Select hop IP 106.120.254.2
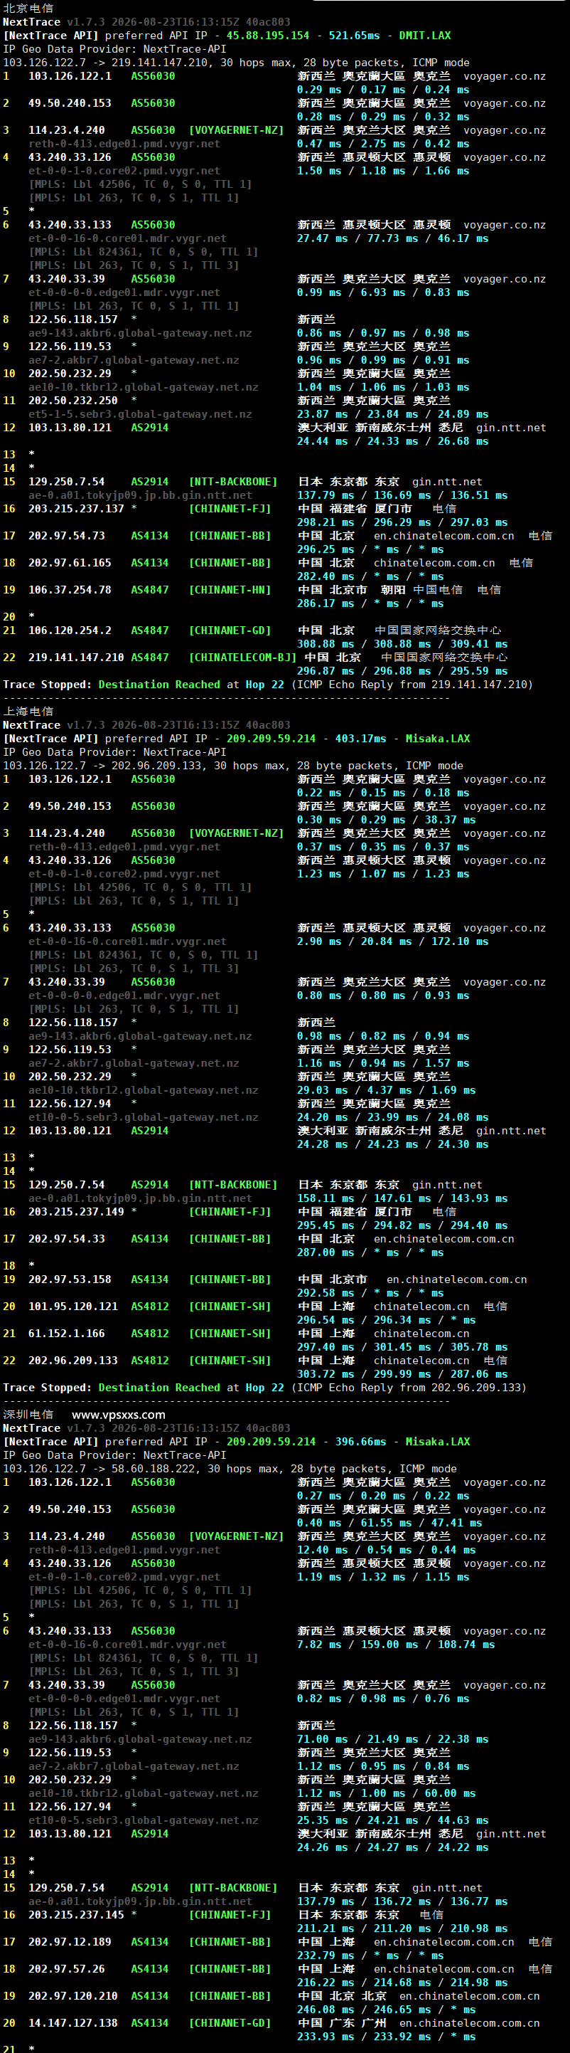The width and height of the screenshot is (570, 2053). [69, 630]
